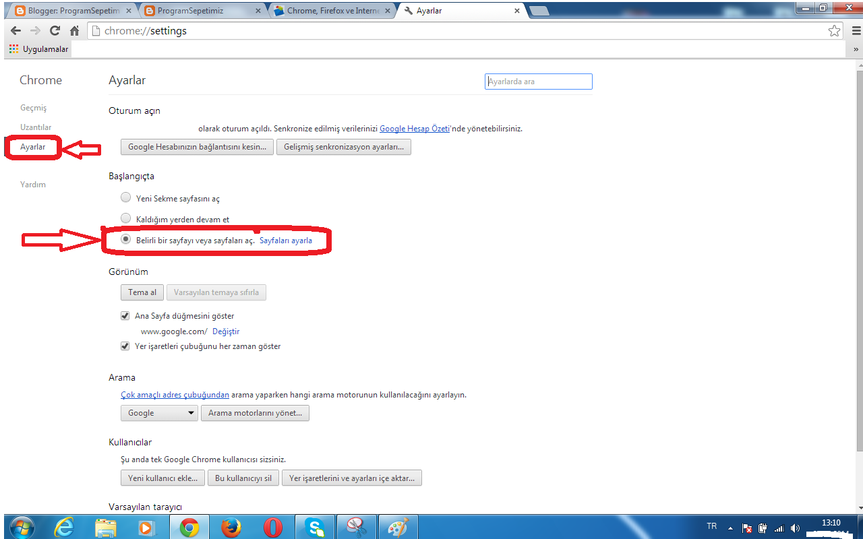Launch Internet Explorer from the taskbar
This screenshot has width=863, height=539.
[64, 528]
